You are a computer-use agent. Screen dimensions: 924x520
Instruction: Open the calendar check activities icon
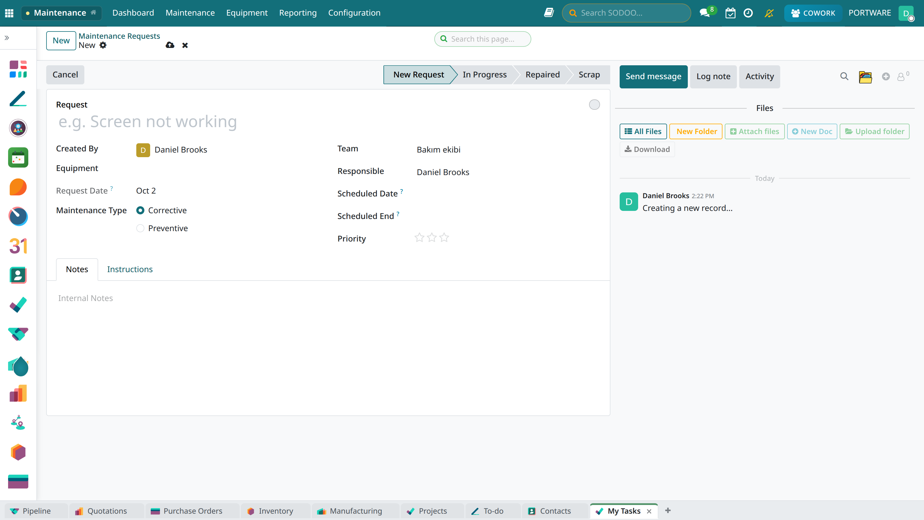(730, 13)
